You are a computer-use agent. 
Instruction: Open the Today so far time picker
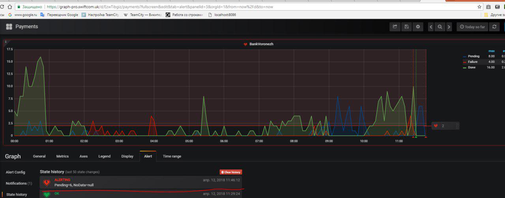[x=472, y=27]
